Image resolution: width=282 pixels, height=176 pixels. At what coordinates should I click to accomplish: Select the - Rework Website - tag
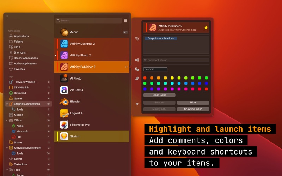coord(29,82)
